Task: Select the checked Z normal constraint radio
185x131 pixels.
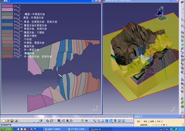Action: [164, 125]
